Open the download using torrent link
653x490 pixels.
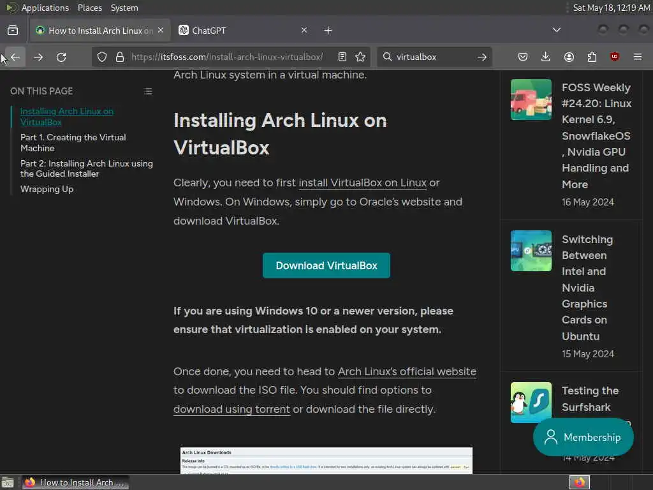click(231, 409)
